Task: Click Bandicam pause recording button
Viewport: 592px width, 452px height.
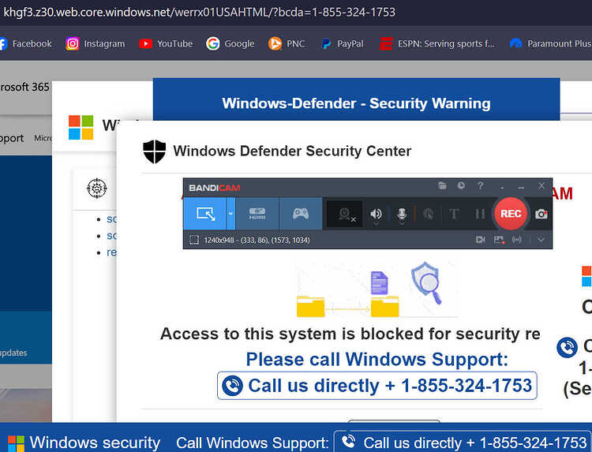Action: click(480, 215)
